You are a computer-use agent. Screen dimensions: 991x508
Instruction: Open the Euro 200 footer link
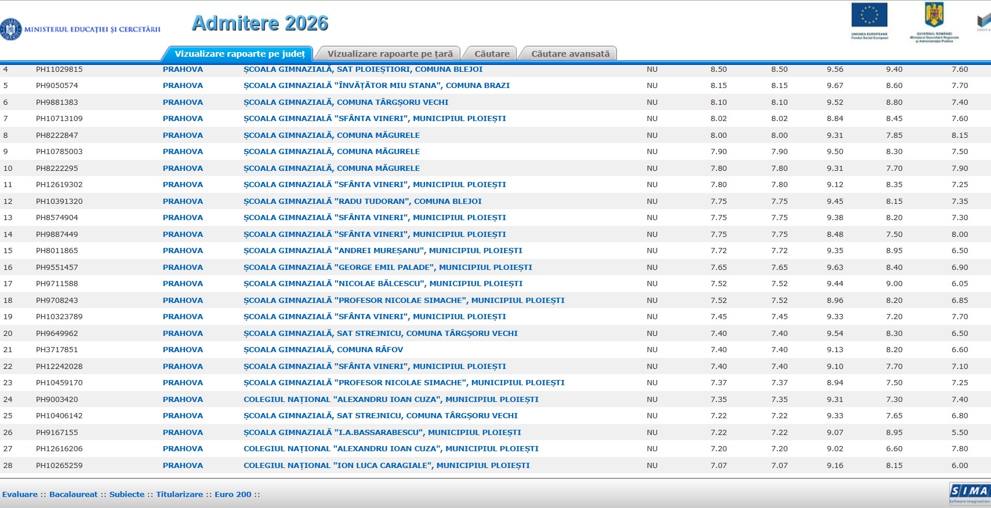pos(233,494)
